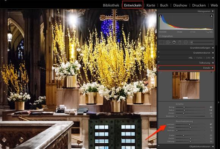220x149 pixels.
Task: Enable the Originalfoto checkbox
Action: [x=160, y=36]
